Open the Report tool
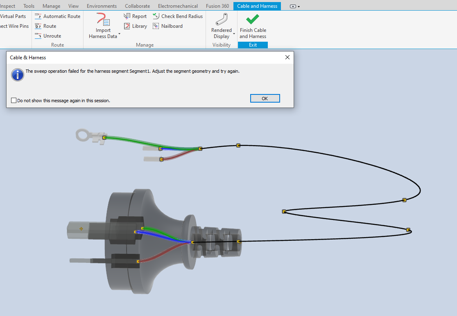The image size is (457, 316). click(135, 16)
